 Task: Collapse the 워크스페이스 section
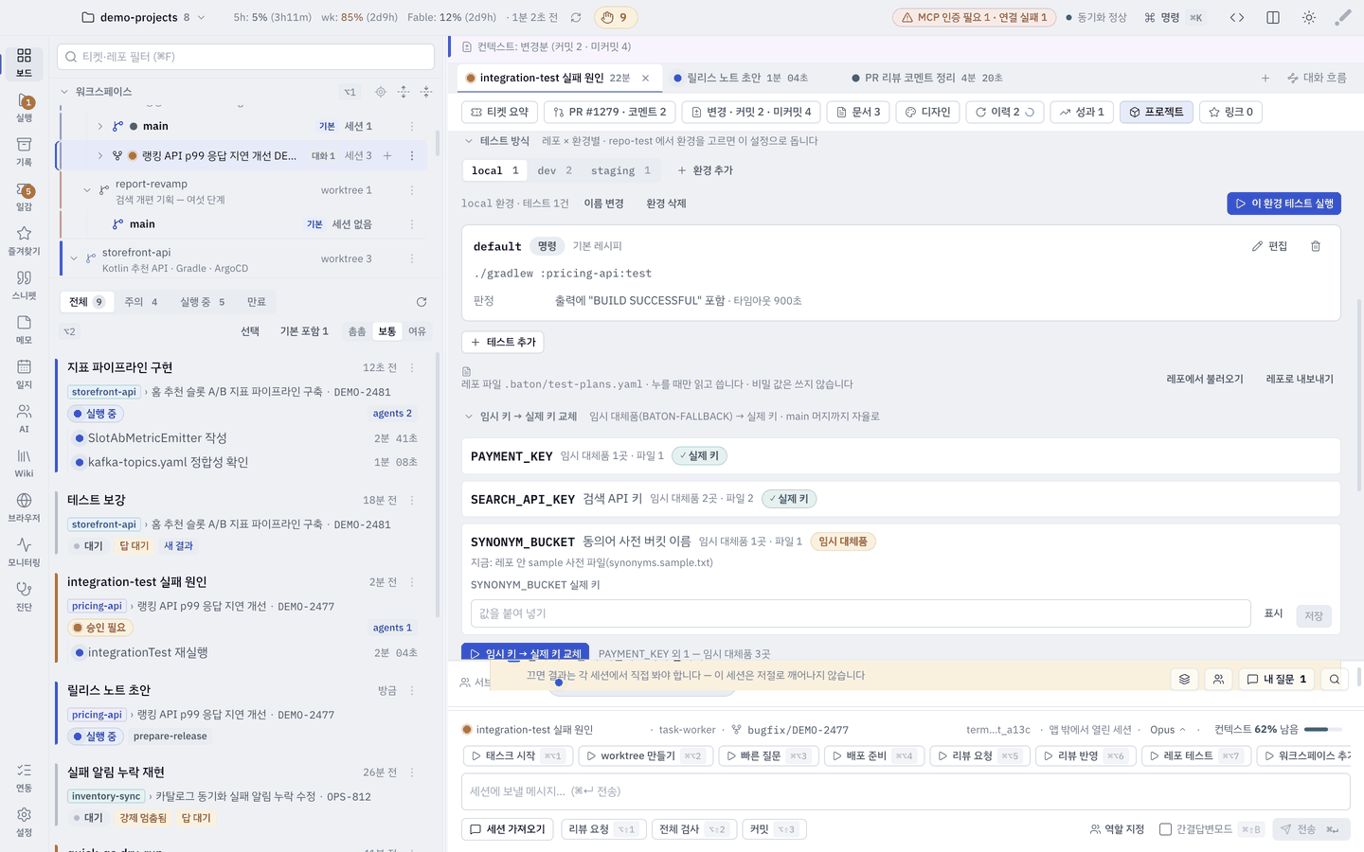click(64, 92)
